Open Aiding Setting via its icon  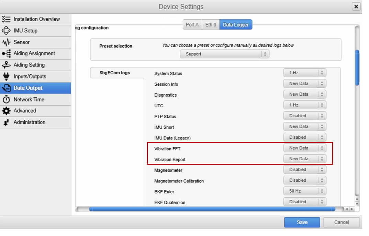[6, 65]
